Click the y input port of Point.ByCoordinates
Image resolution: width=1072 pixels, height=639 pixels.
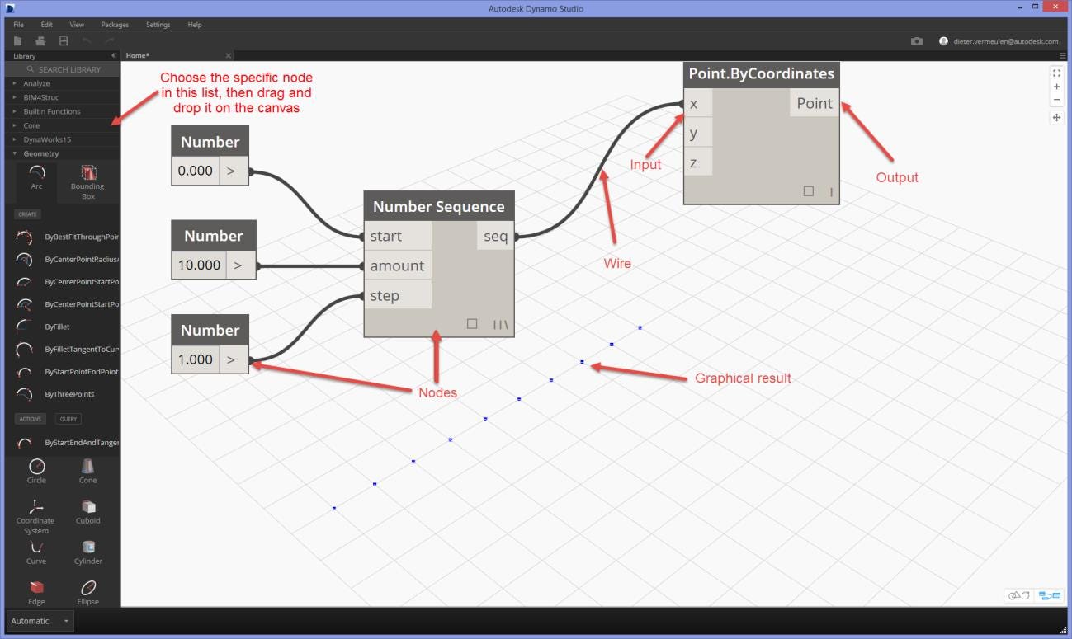(698, 134)
